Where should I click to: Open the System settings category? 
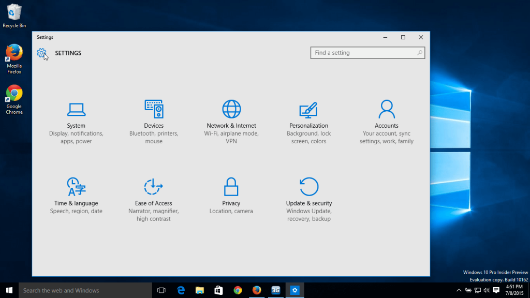coord(76,123)
